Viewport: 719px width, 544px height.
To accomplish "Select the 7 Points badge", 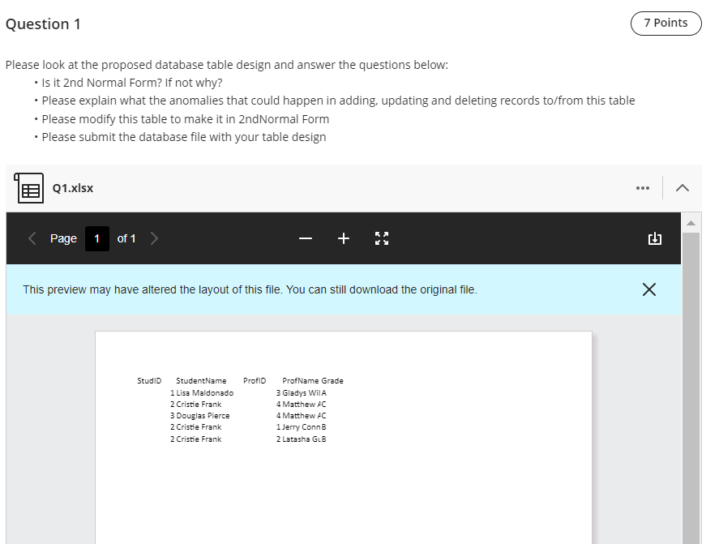I will coord(666,24).
